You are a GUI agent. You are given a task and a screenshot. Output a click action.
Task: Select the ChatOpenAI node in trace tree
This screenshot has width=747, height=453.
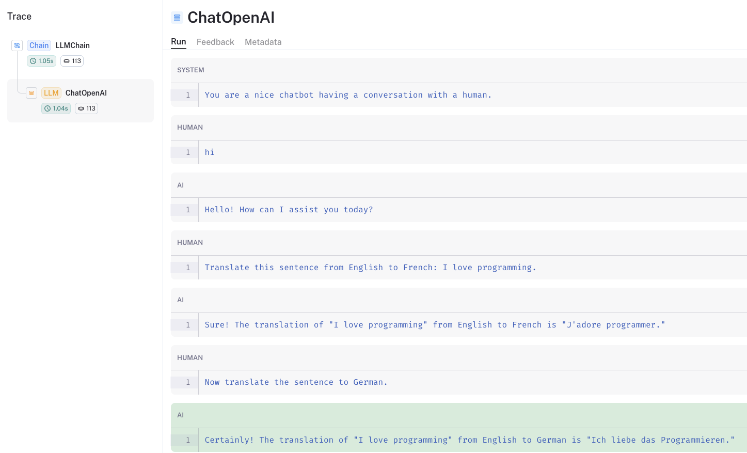tap(86, 93)
